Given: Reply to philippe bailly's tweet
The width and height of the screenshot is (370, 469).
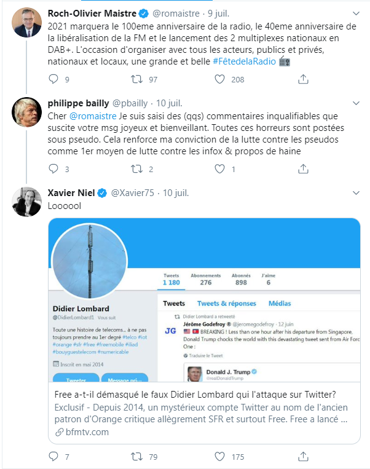Looking at the screenshot, I should [x=53, y=169].
